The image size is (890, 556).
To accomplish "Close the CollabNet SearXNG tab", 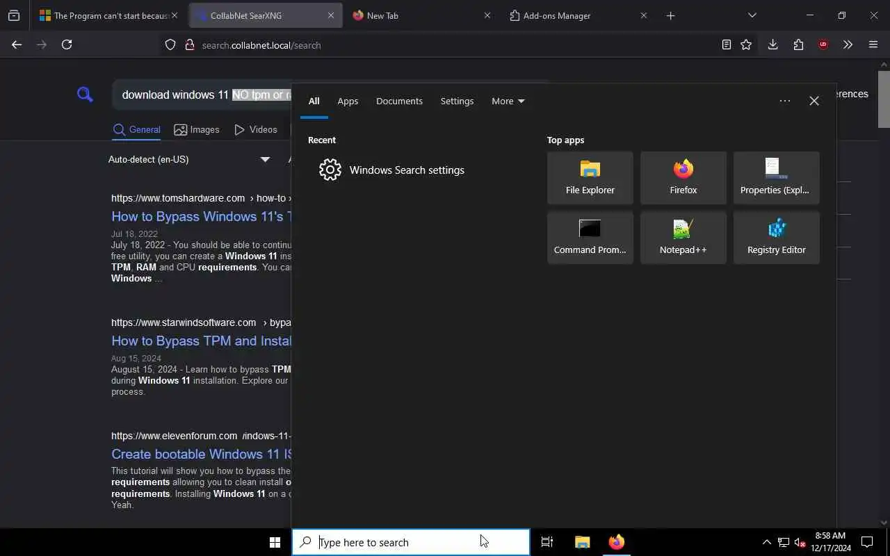I will (331, 15).
